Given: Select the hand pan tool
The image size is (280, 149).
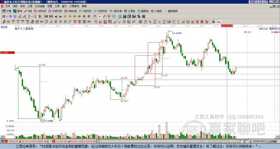Looking at the screenshot, I should [x=95, y=17].
